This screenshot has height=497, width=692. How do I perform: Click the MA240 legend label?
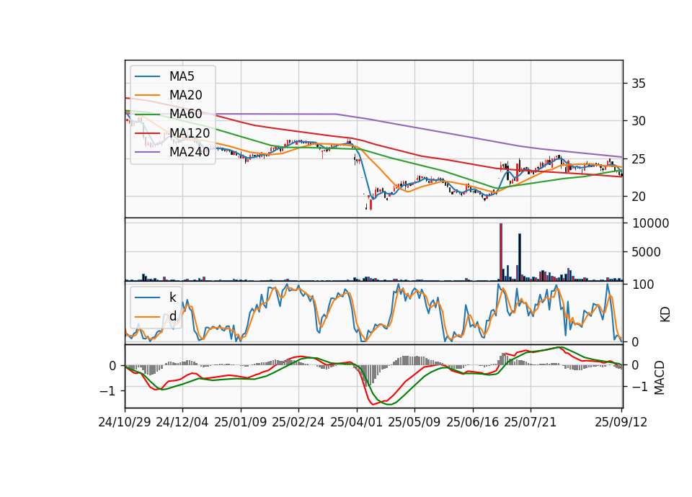pos(190,152)
